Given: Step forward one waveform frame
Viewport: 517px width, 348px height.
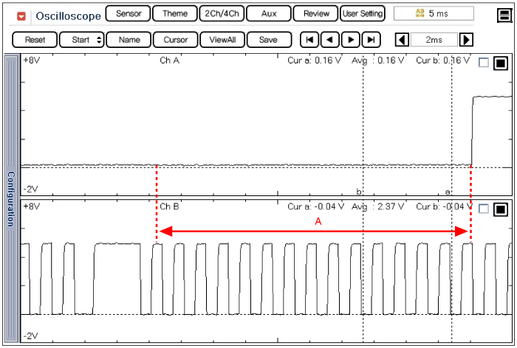Looking at the screenshot, I should (351, 40).
